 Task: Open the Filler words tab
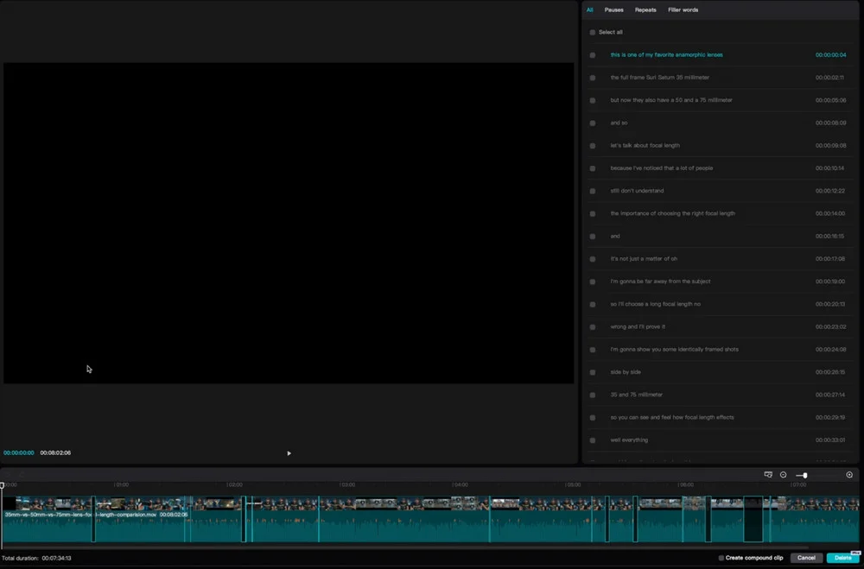(x=683, y=9)
